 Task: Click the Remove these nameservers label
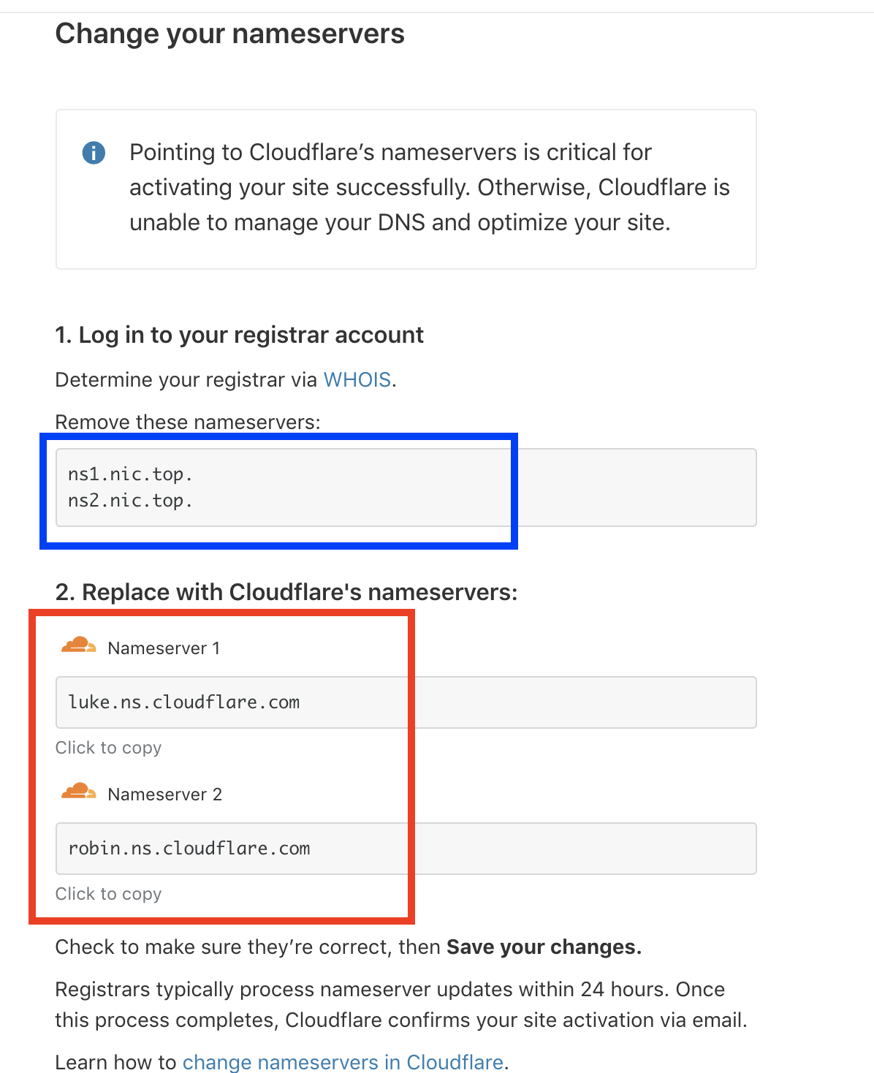click(x=188, y=422)
